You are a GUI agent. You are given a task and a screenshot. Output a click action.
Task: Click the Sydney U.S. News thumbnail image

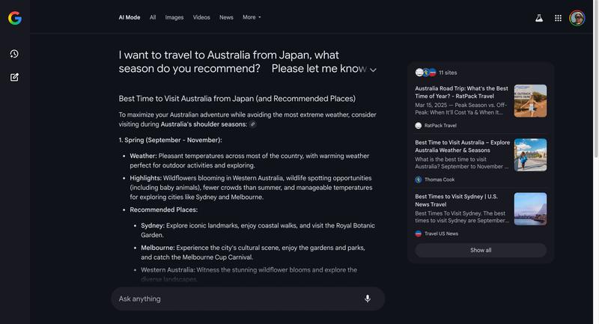pyautogui.click(x=530, y=209)
